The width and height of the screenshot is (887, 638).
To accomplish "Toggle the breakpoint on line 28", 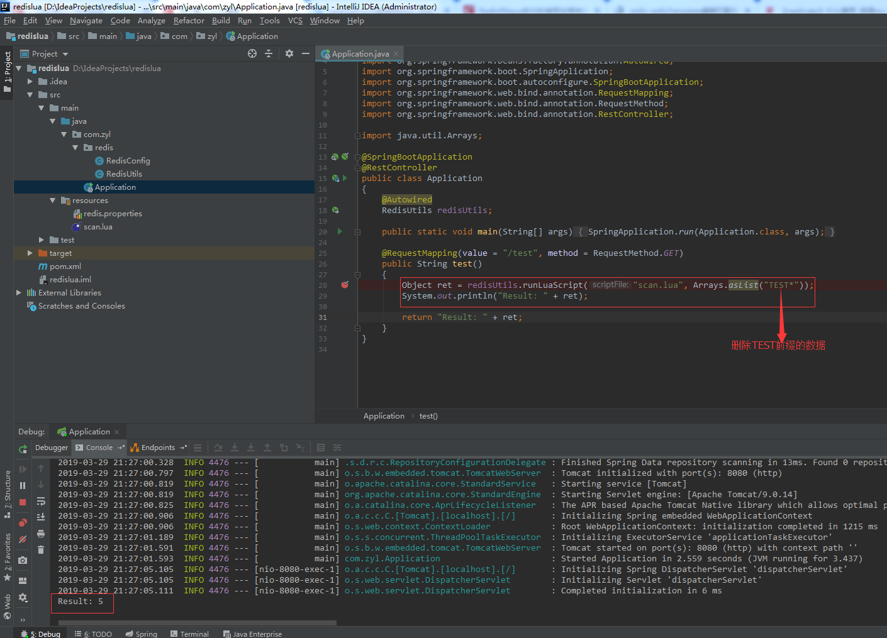I will point(345,285).
